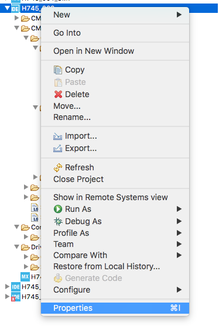Open the New submenu
Screen dimensions: 219x326
[x=115, y=15]
